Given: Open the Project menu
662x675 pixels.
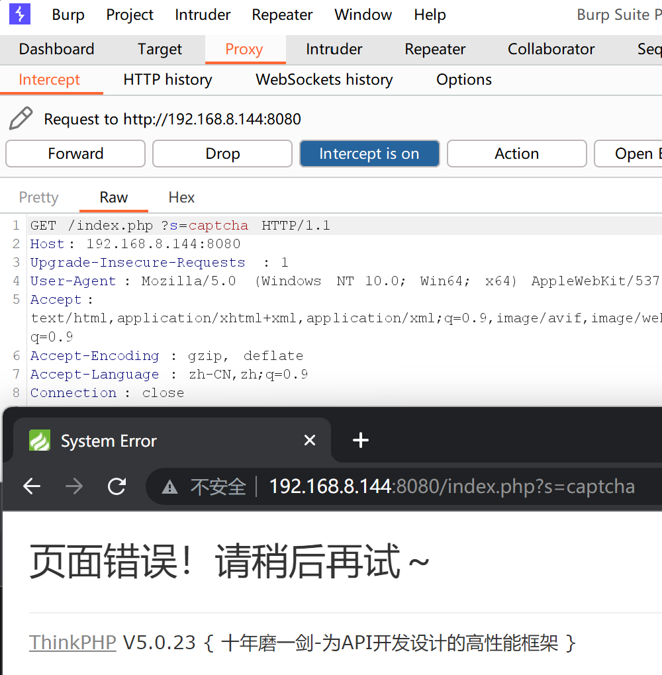Looking at the screenshot, I should tap(130, 15).
